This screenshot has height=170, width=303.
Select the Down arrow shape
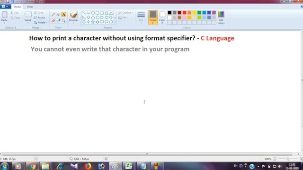84,22
